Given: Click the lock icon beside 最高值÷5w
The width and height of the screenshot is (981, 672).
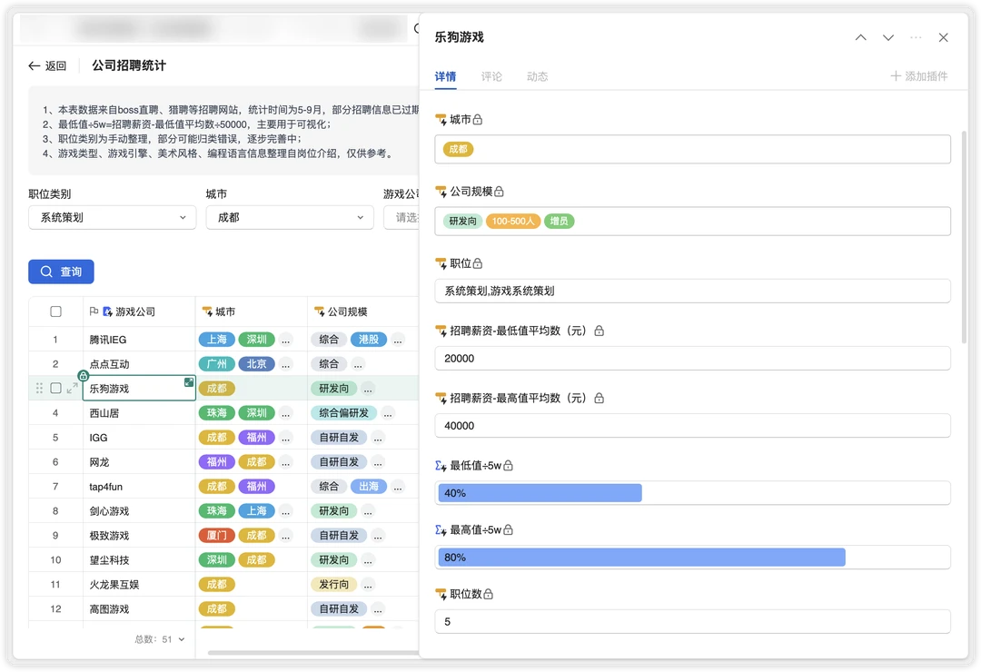Looking at the screenshot, I should click(508, 530).
